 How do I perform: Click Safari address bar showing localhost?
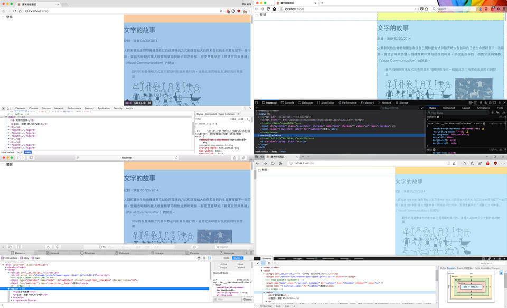pos(127,158)
